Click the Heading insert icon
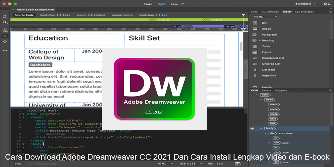This screenshot has height=167, width=334. click(x=255, y=40)
